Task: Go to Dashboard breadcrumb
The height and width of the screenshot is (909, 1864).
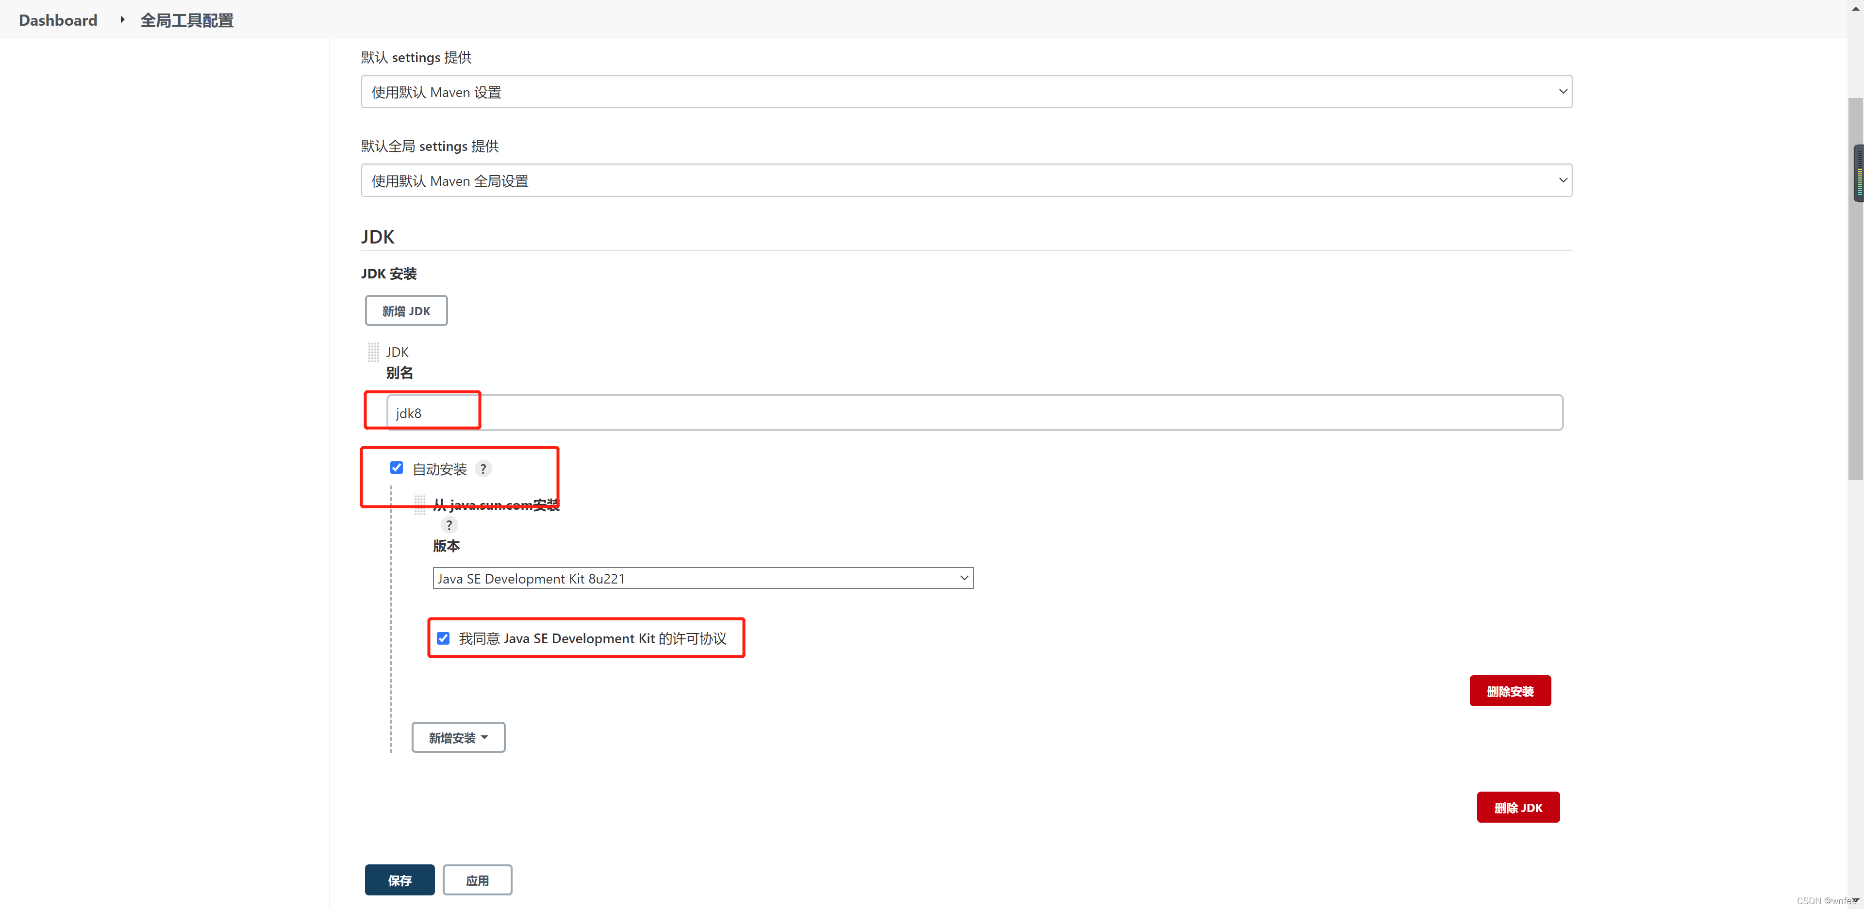Action: pyautogui.click(x=58, y=20)
